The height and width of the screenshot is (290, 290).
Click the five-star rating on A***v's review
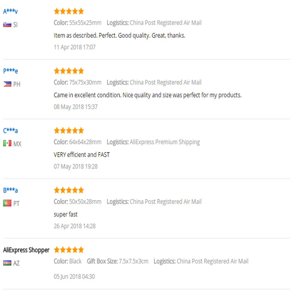[x=69, y=11]
